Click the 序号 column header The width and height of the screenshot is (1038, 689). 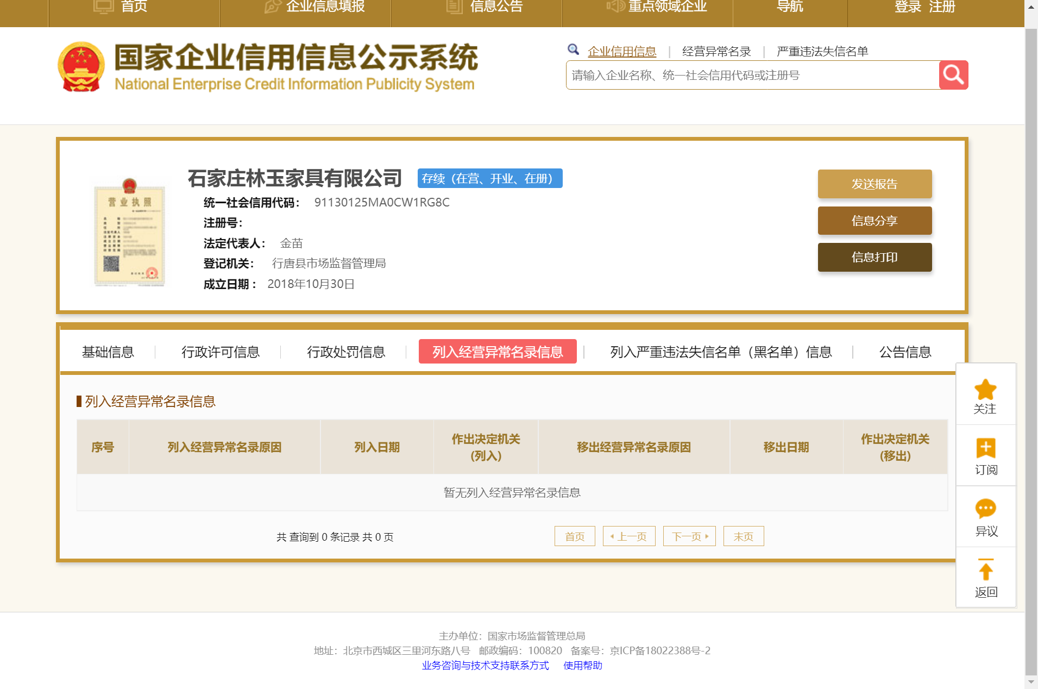click(x=103, y=447)
